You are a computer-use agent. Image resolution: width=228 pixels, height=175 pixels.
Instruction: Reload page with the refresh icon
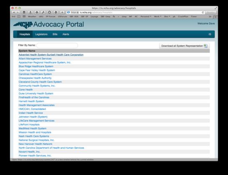(x=203, y=12)
